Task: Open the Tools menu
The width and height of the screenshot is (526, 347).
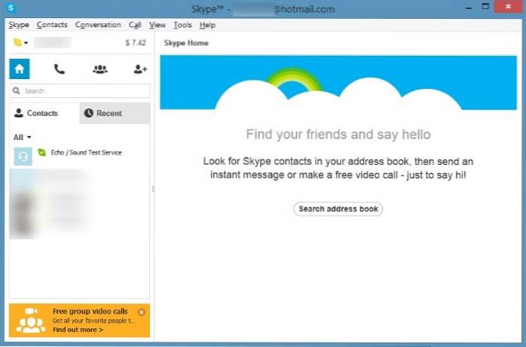Action: click(x=182, y=25)
